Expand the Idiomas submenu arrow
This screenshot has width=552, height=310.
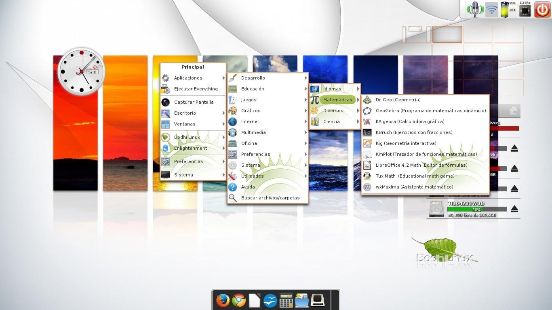tap(358, 89)
